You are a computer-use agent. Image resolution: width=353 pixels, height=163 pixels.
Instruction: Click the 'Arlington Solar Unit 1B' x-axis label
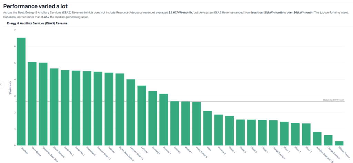[x=324, y=154]
